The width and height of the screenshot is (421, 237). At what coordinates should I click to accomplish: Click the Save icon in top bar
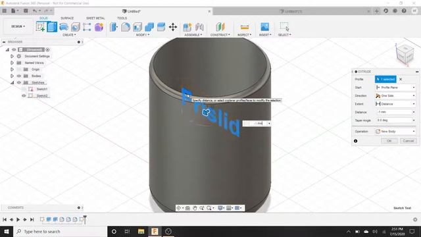(26, 11)
